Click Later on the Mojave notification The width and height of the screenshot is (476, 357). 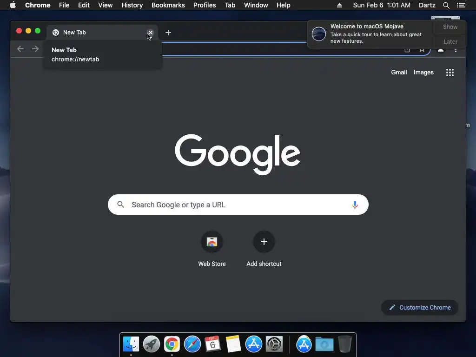[450, 41]
